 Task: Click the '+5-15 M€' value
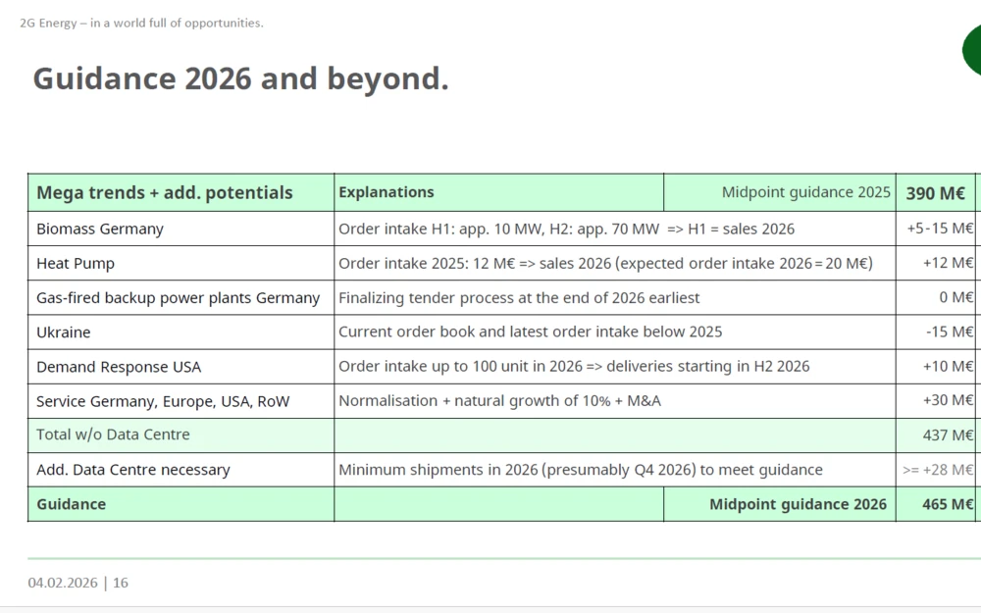tap(940, 229)
